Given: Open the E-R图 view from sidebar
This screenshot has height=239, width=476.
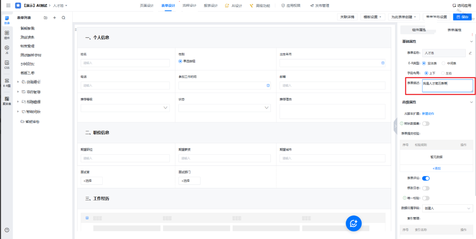Looking at the screenshot, I should tap(7, 83).
